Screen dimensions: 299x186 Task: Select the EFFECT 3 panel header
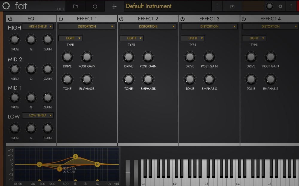point(209,19)
